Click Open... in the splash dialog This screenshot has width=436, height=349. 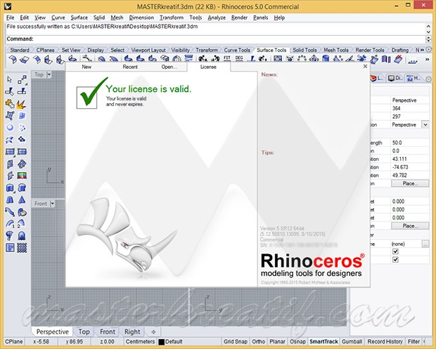click(169, 67)
